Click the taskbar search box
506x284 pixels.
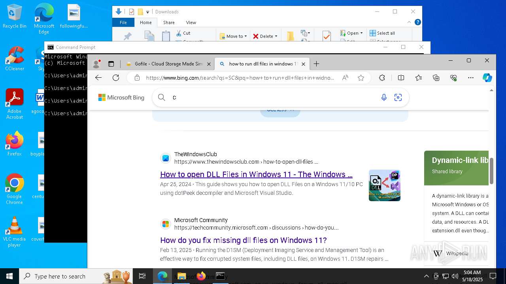tap(75, 276)
